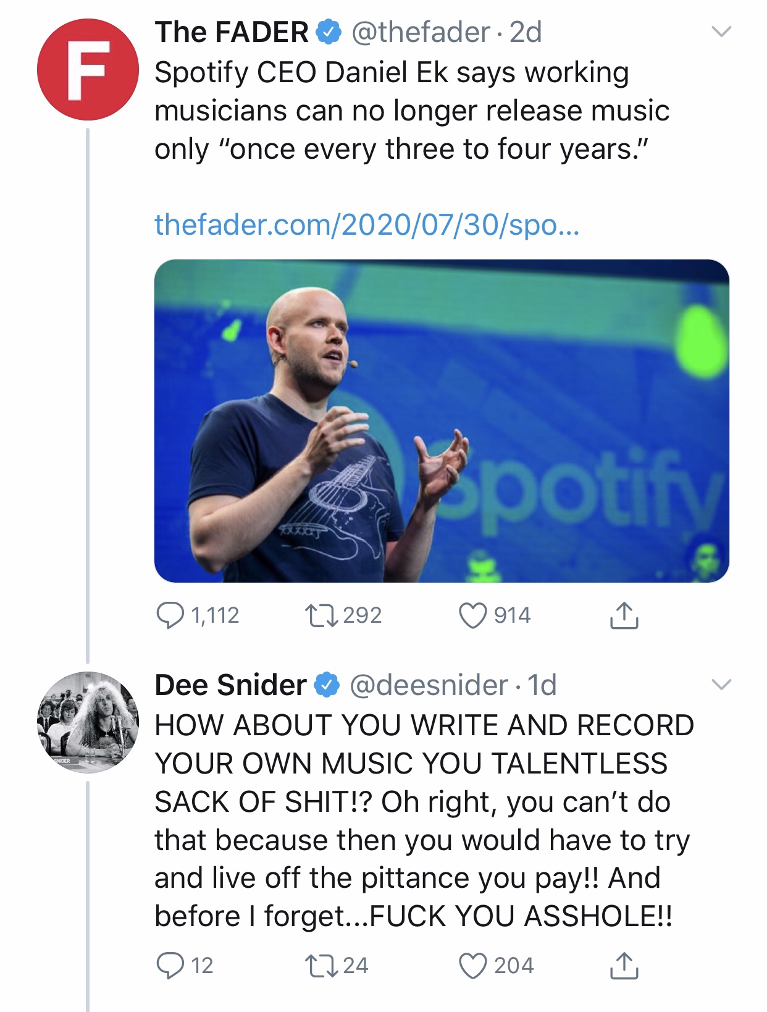The height and width of the screenshot is (1012, 767).
Task: Open the thefader.com article link
Action: 367,225
